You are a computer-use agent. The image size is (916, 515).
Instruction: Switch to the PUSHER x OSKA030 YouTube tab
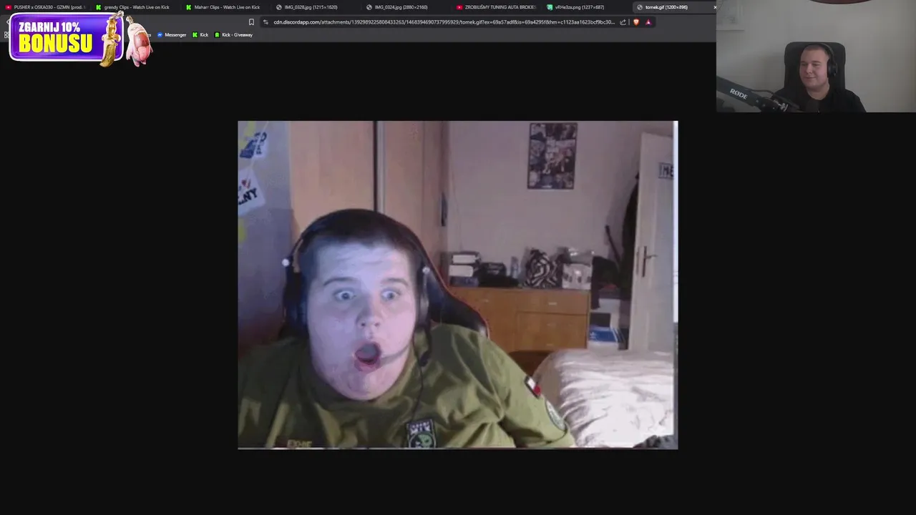tap(45, 7)
